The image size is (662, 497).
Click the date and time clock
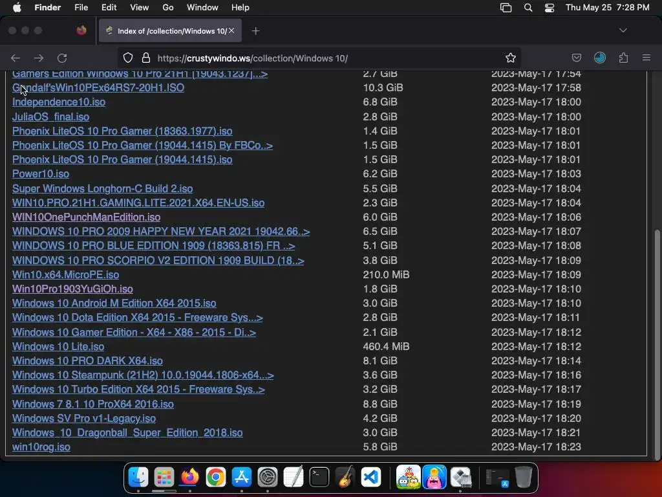coord(607,8)
